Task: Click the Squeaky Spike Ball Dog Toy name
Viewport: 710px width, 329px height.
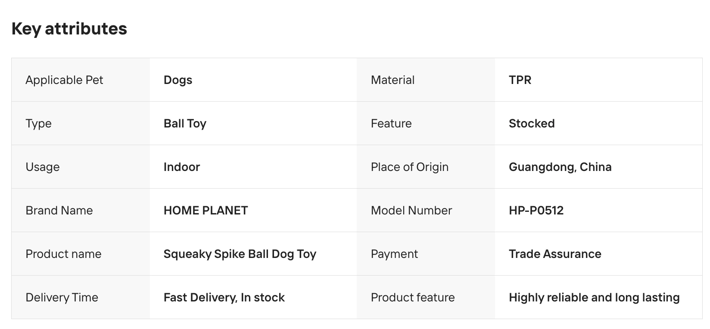Action: point(240,254)
